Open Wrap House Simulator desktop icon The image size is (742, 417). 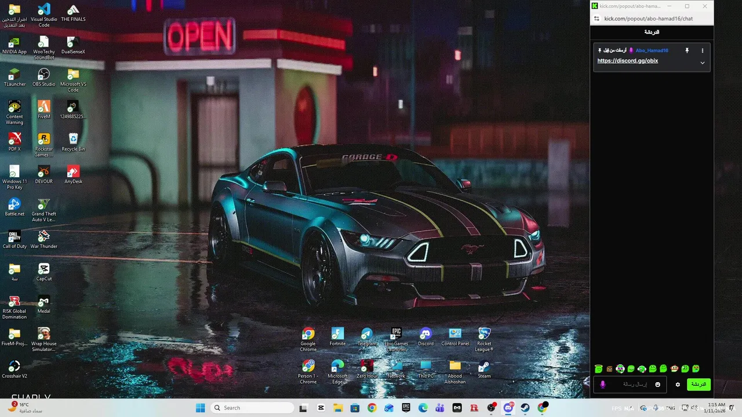tap(44, 340)
